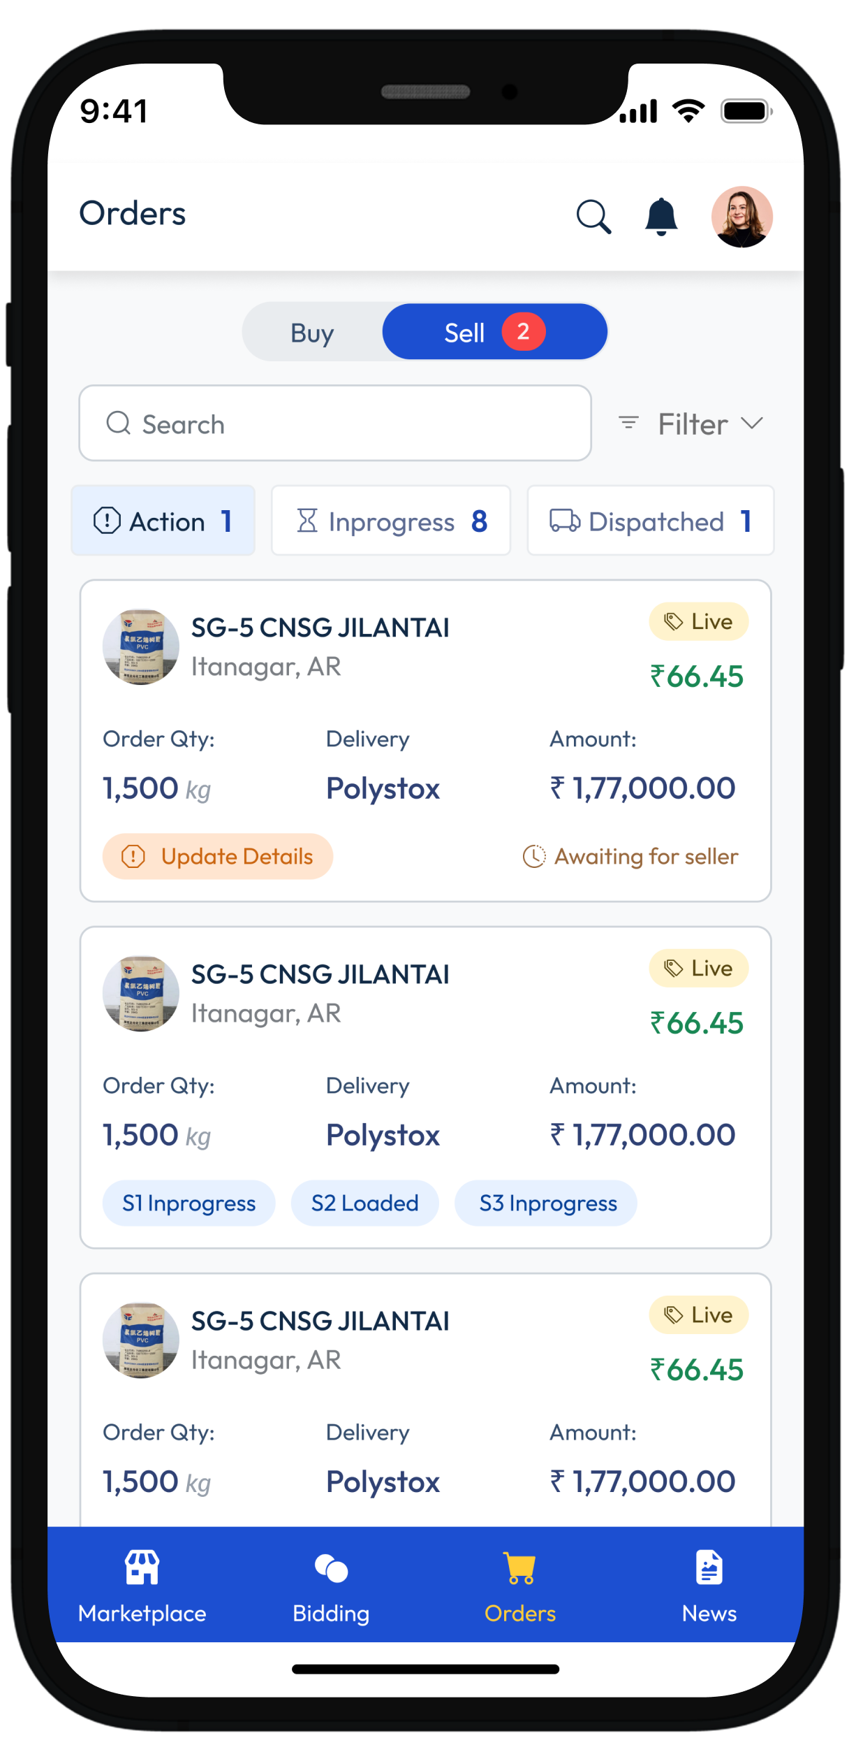Open the News section

tap(709, 1584)
